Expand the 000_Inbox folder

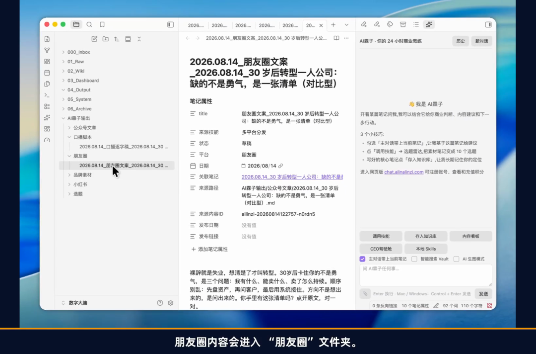click(x=78, y=52)
